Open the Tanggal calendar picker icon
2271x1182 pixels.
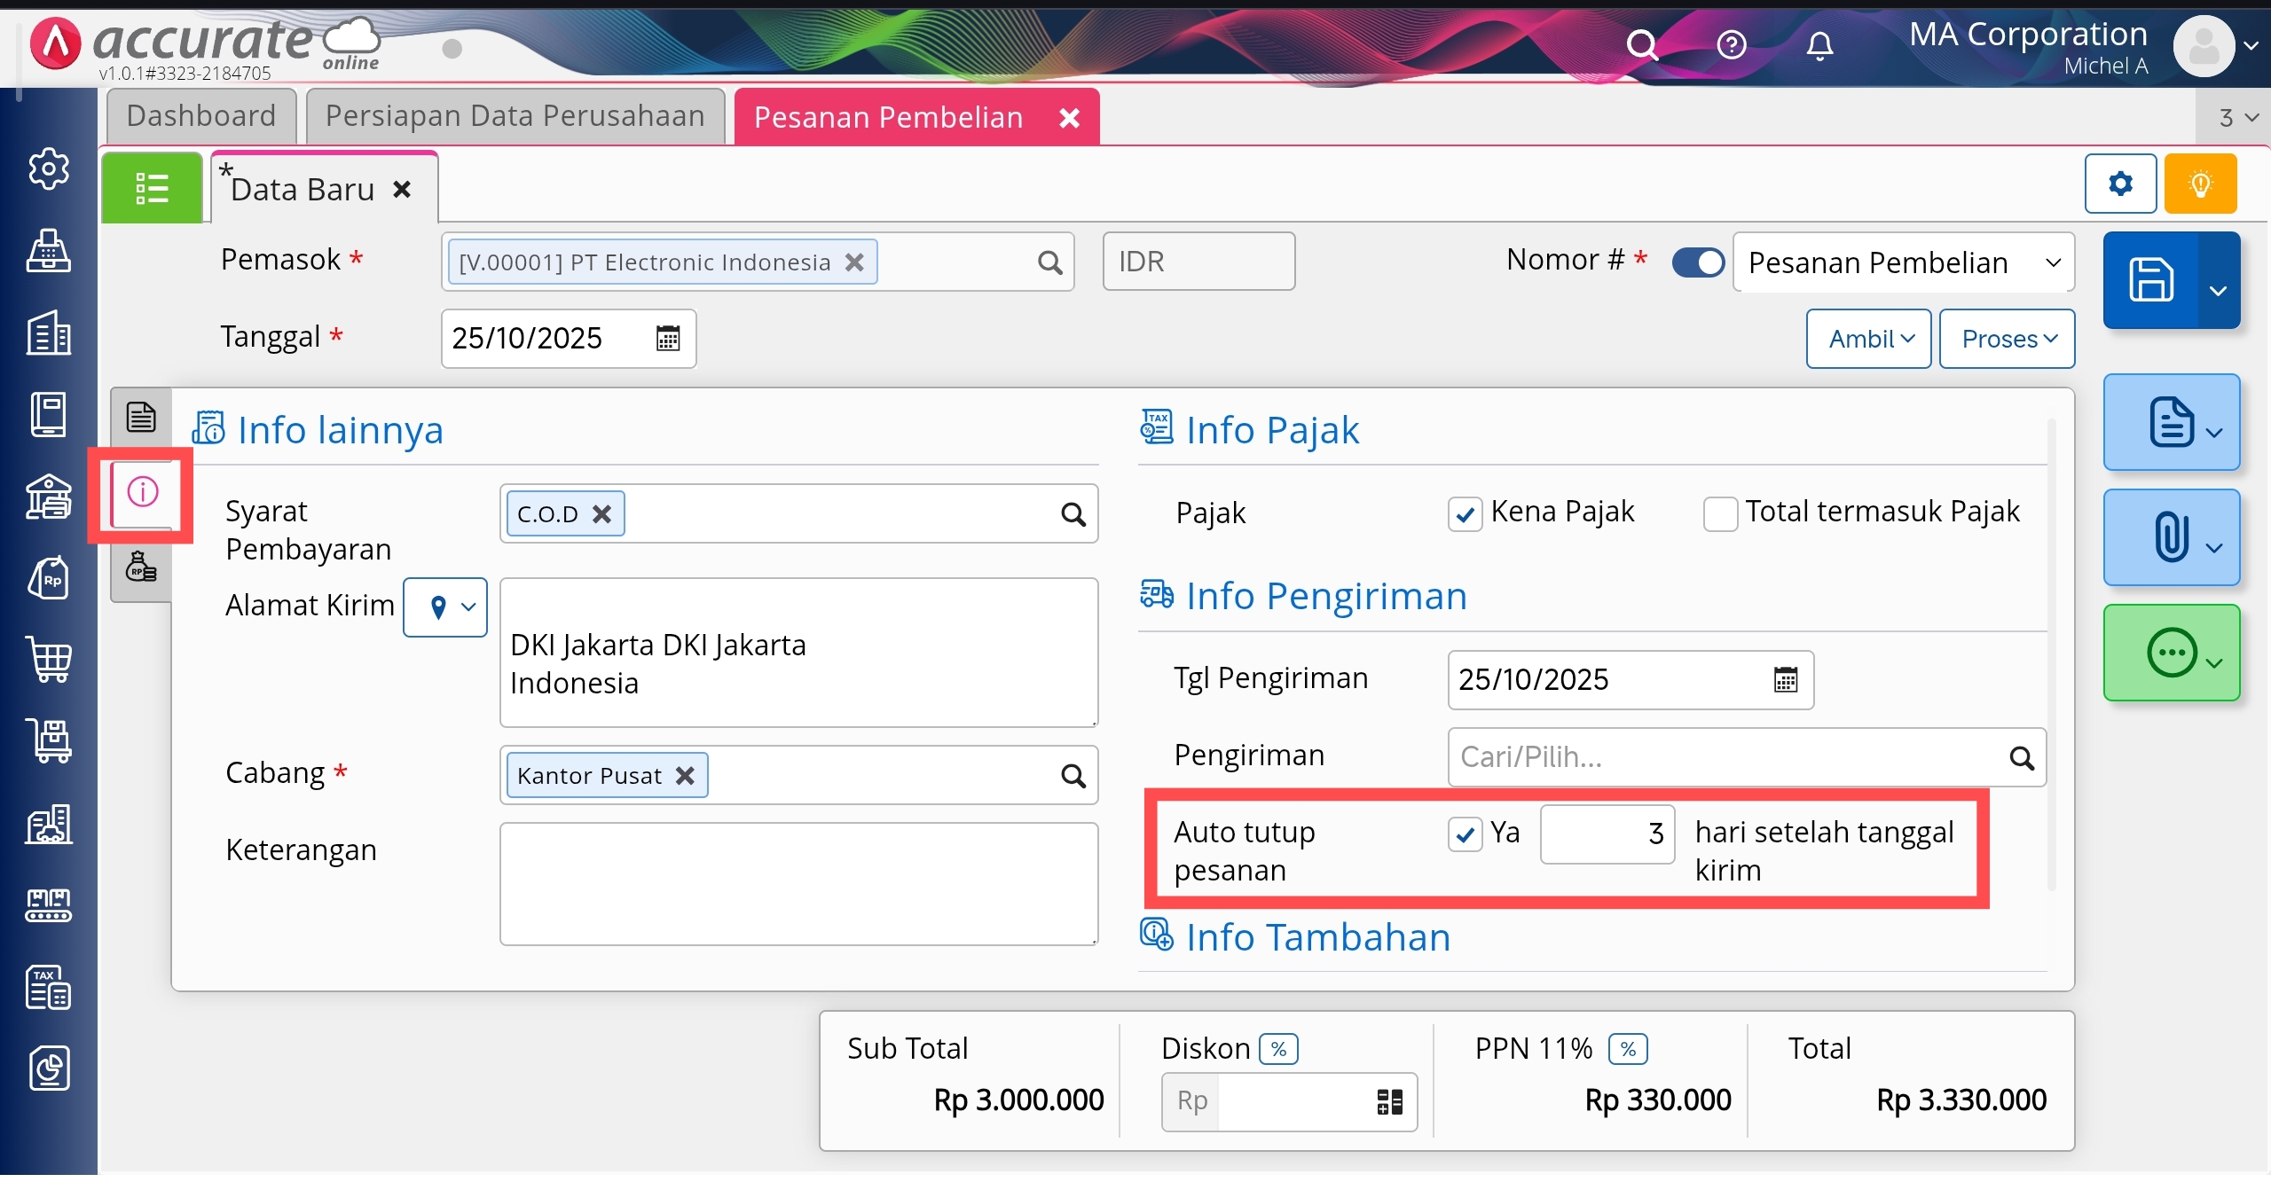[668, 338]
